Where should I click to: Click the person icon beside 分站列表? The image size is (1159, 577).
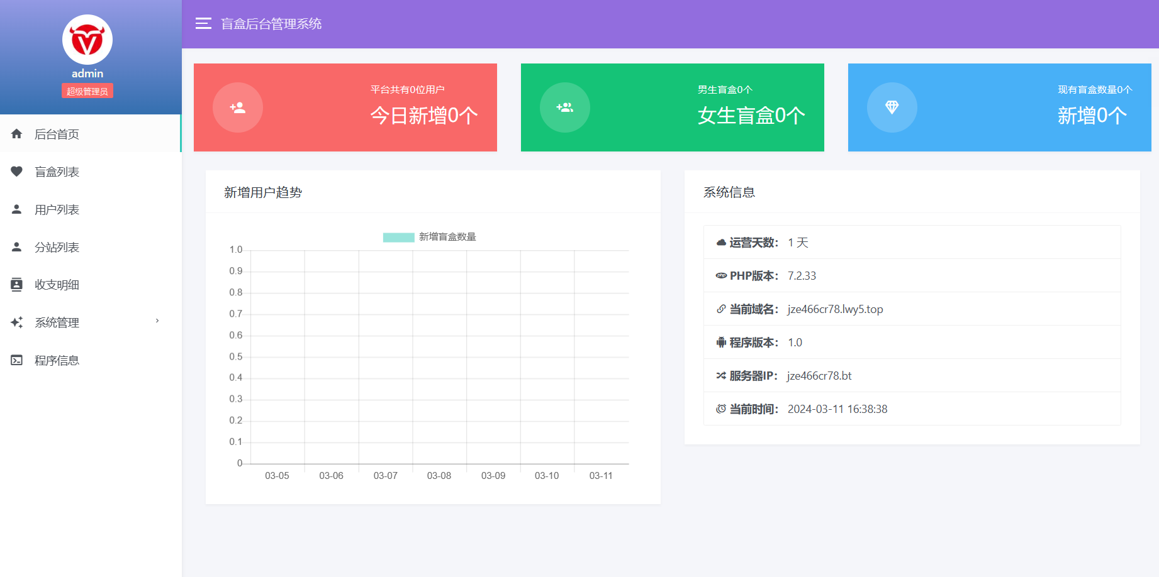tap(17, 247)
